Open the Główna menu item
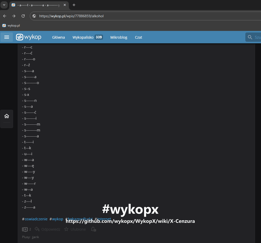 tap(58, 37)
